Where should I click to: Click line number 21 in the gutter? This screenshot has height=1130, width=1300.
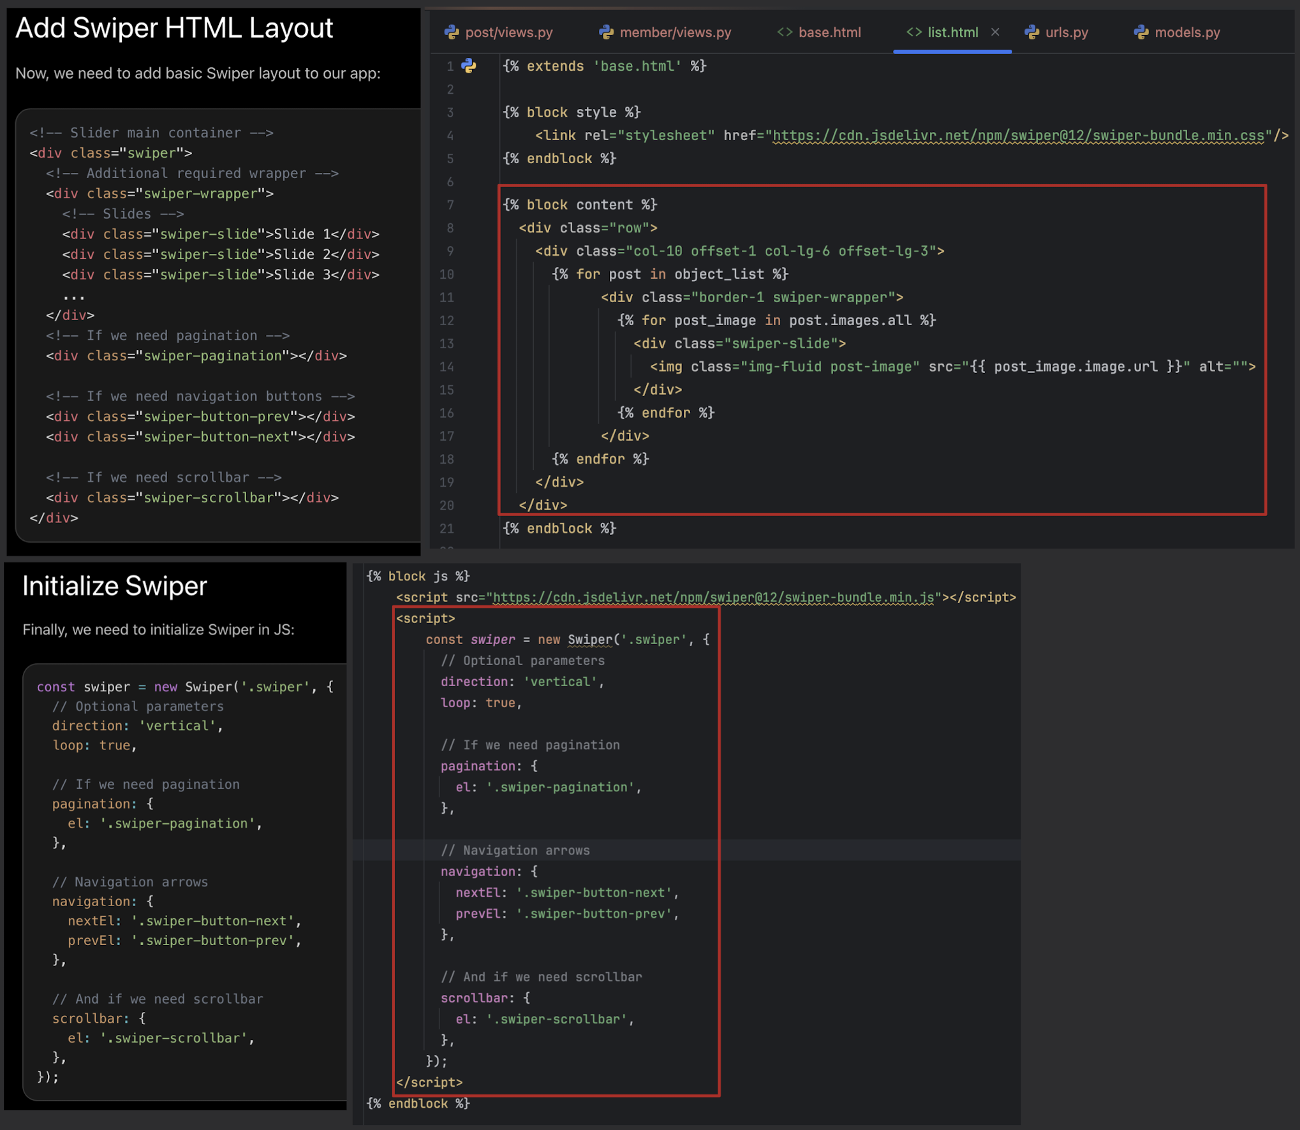[447, 529]
